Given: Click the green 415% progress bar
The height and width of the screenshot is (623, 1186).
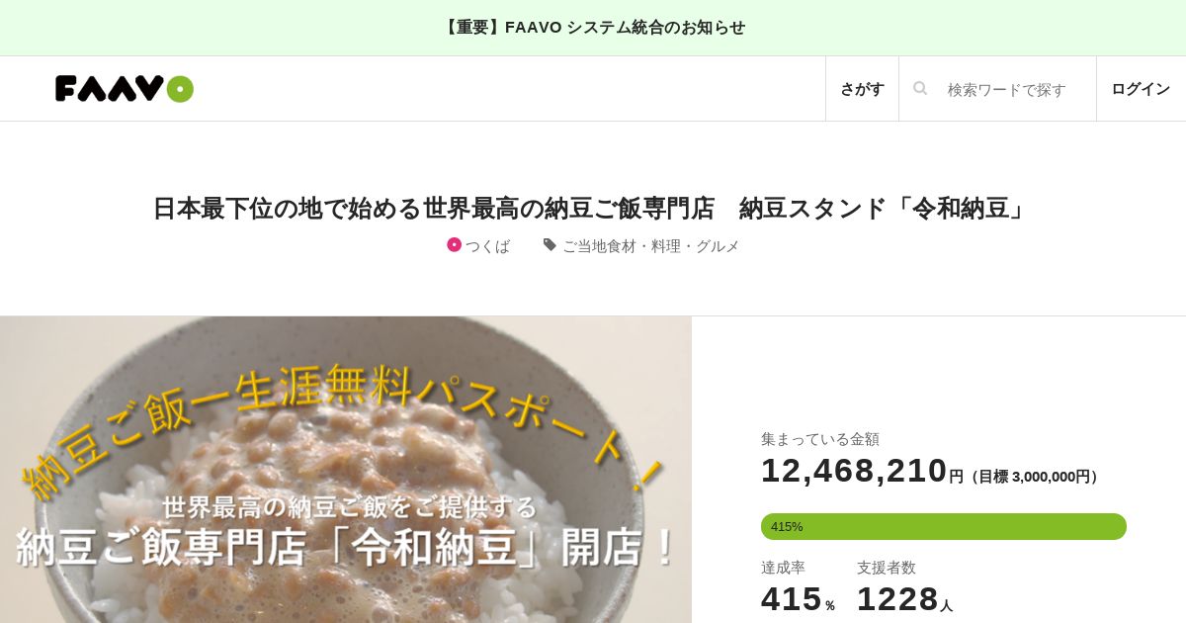Looking at the screenshot, I should tap(944, 526).
